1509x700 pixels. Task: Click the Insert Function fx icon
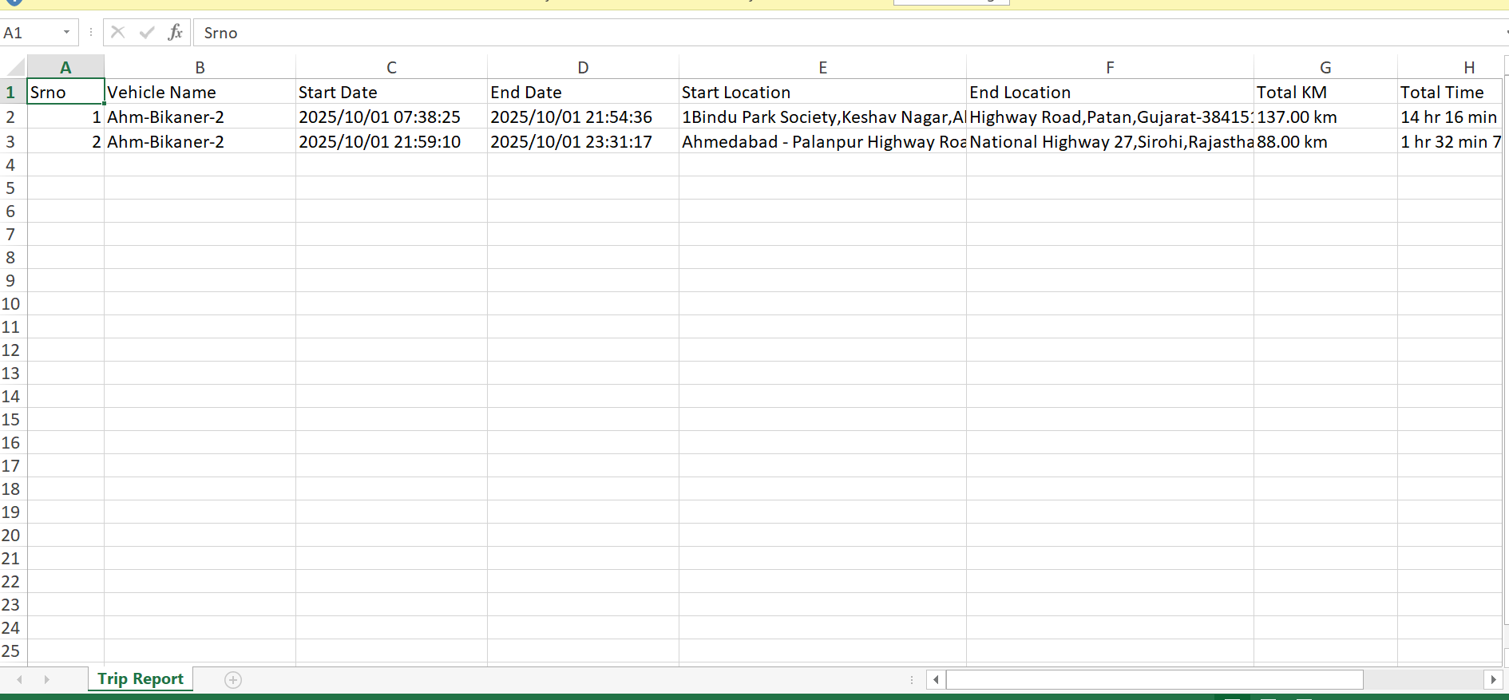tap(175, 33)
